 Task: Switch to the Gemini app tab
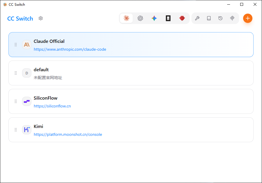pos(154,18)
